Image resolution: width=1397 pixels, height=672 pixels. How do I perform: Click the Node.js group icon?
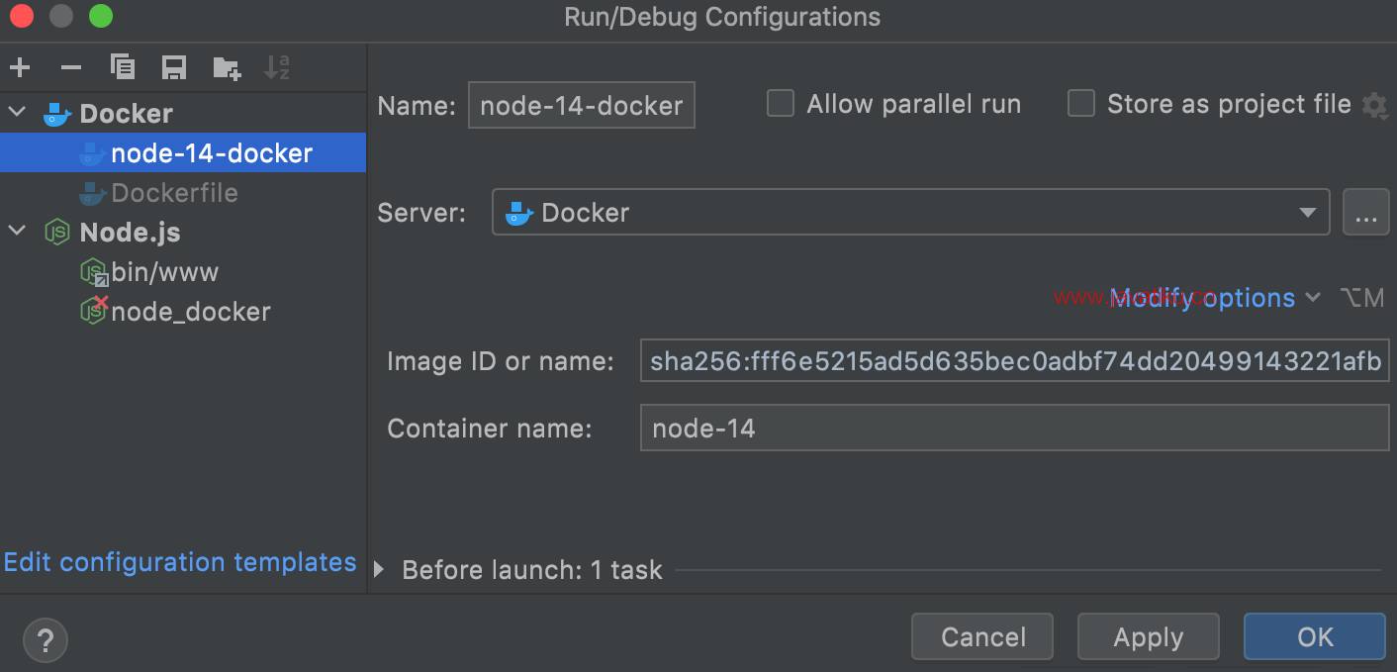57,233
